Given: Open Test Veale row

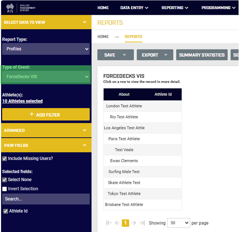Looking at the screenshot, I should tap(143, 150).
